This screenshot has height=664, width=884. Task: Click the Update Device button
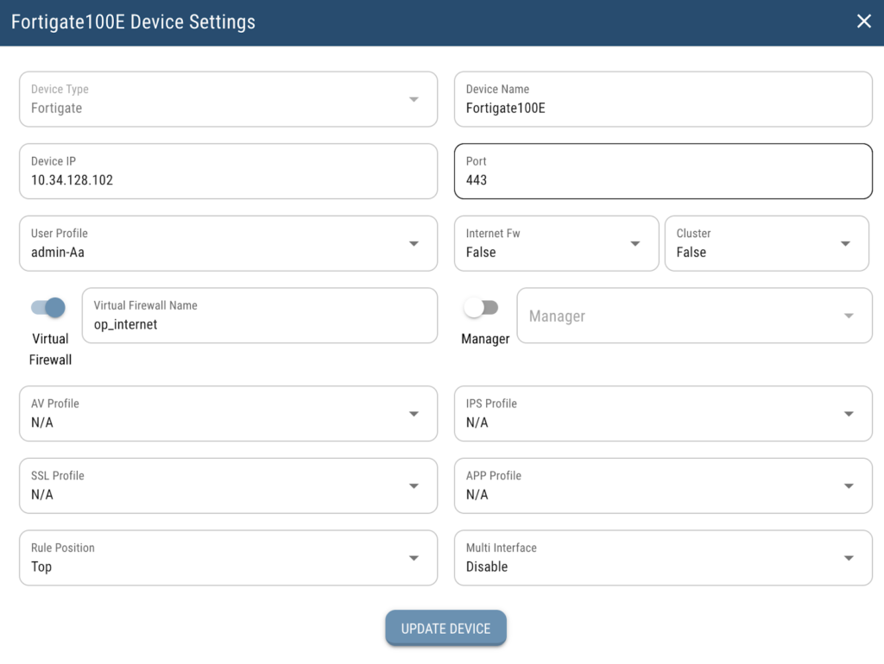(445, 629)
